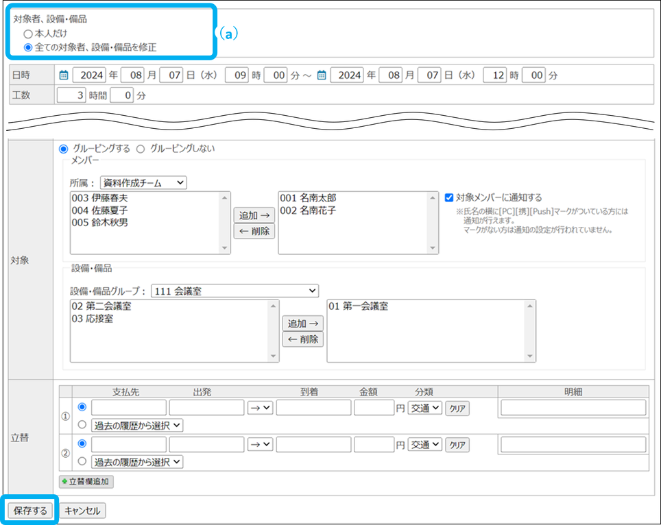Select 全ての対象者、設備・備品を修正 option
The image size is (661, 525).
(28, 48)
